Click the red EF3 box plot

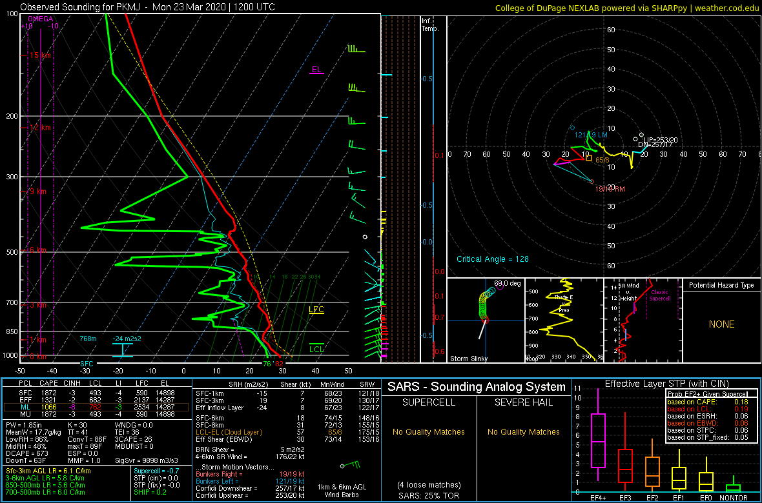pyautogui.click(x=626, y=466)
